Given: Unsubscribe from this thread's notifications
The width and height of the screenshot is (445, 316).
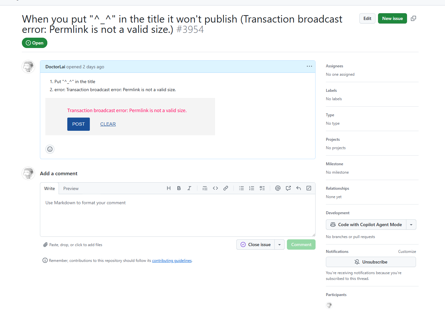Looking at the screenshot, I should 371,262.
